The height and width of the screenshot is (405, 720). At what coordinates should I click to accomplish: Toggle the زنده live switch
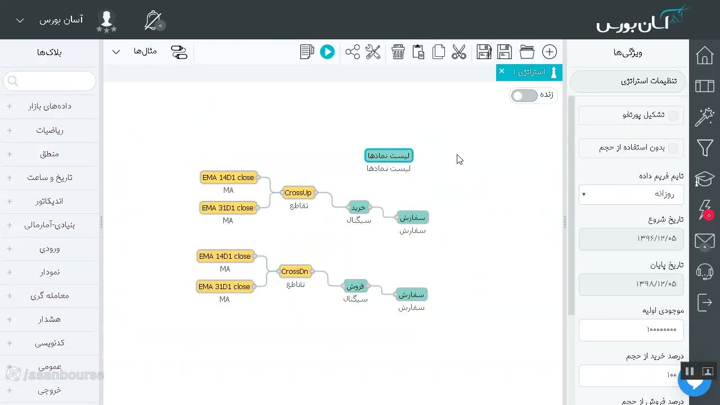(524, 96)
